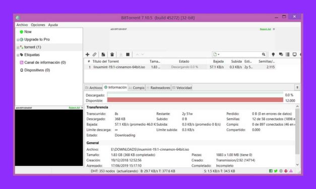Click Report Ad link above toolbar
Image resolution: width=316 pixels, height=189 pixels.
265,29
